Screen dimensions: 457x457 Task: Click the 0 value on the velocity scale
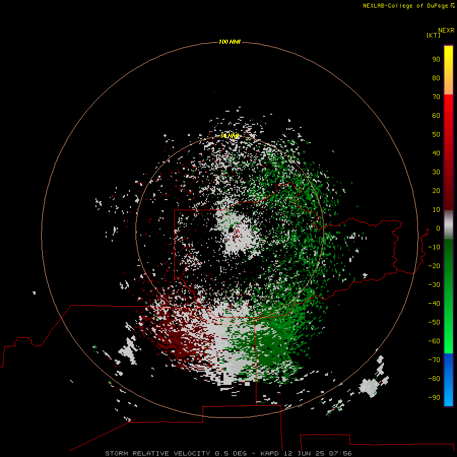(438, 228)
